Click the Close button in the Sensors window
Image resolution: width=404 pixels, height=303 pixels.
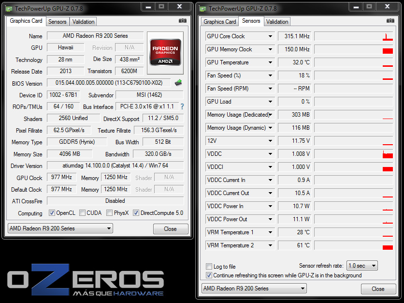click(x=378, y=289)
